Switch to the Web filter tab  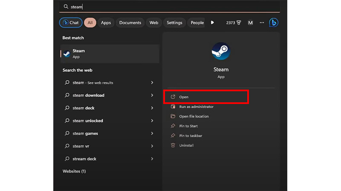click(154, 22)
